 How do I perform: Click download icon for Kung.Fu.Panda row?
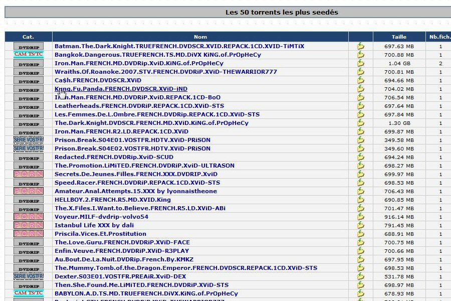360,89
